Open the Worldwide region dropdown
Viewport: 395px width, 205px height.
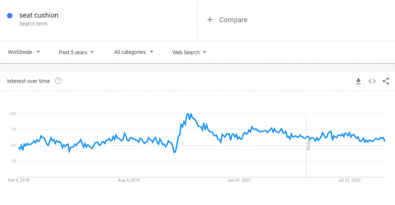click(x=24, y=52)
